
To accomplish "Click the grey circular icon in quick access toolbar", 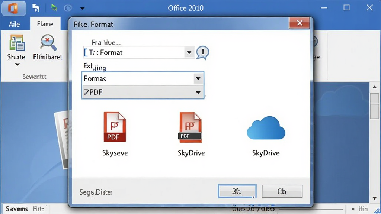I will [68, 8].
